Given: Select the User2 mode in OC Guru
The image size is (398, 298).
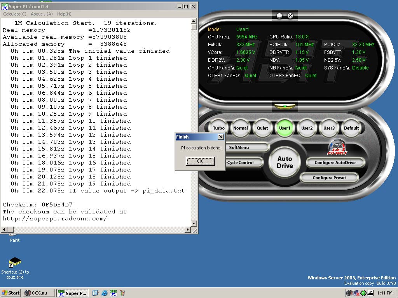Looking at the screenshot, I should click(307, 128).
